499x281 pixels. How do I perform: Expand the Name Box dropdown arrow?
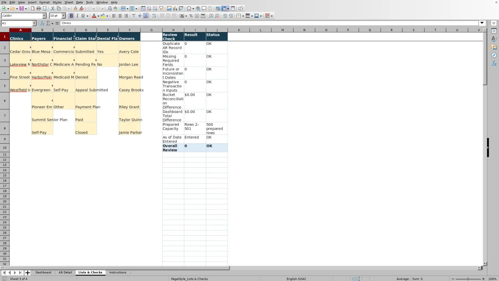34,23
